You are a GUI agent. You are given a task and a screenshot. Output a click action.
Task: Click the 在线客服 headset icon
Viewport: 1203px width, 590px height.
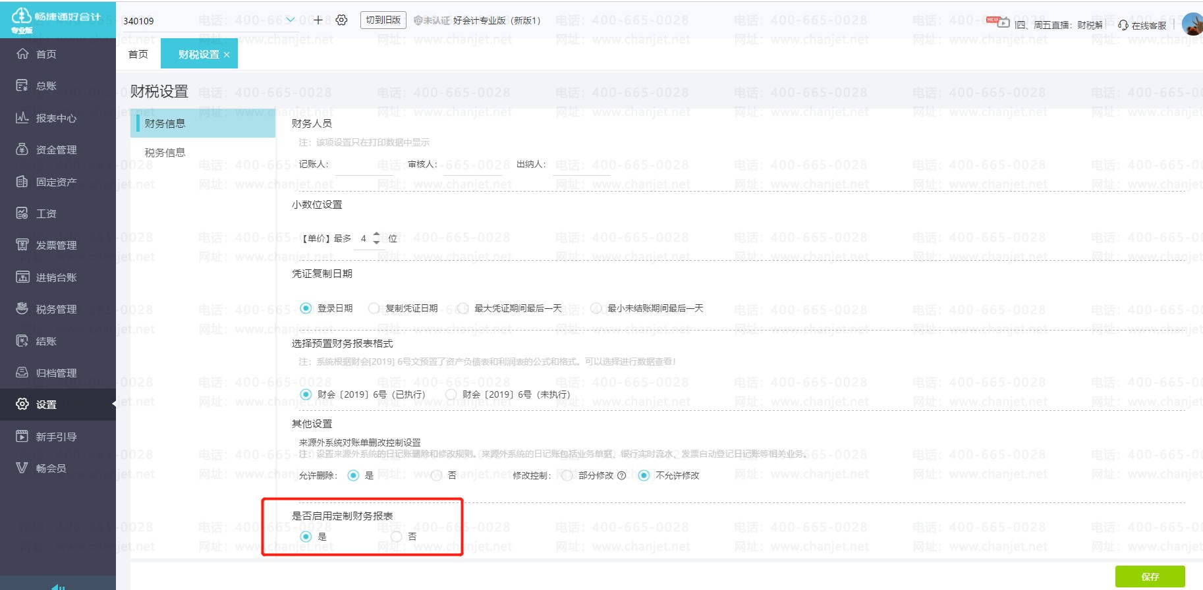point(1123,25)
